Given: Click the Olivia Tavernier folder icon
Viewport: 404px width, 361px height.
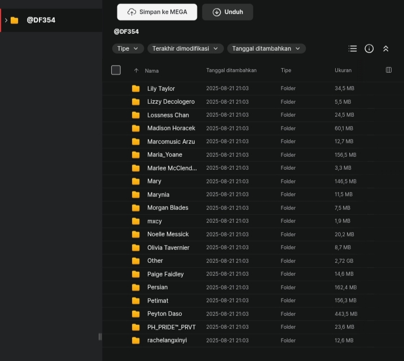Looking at the screenshot, I should 136,248.
